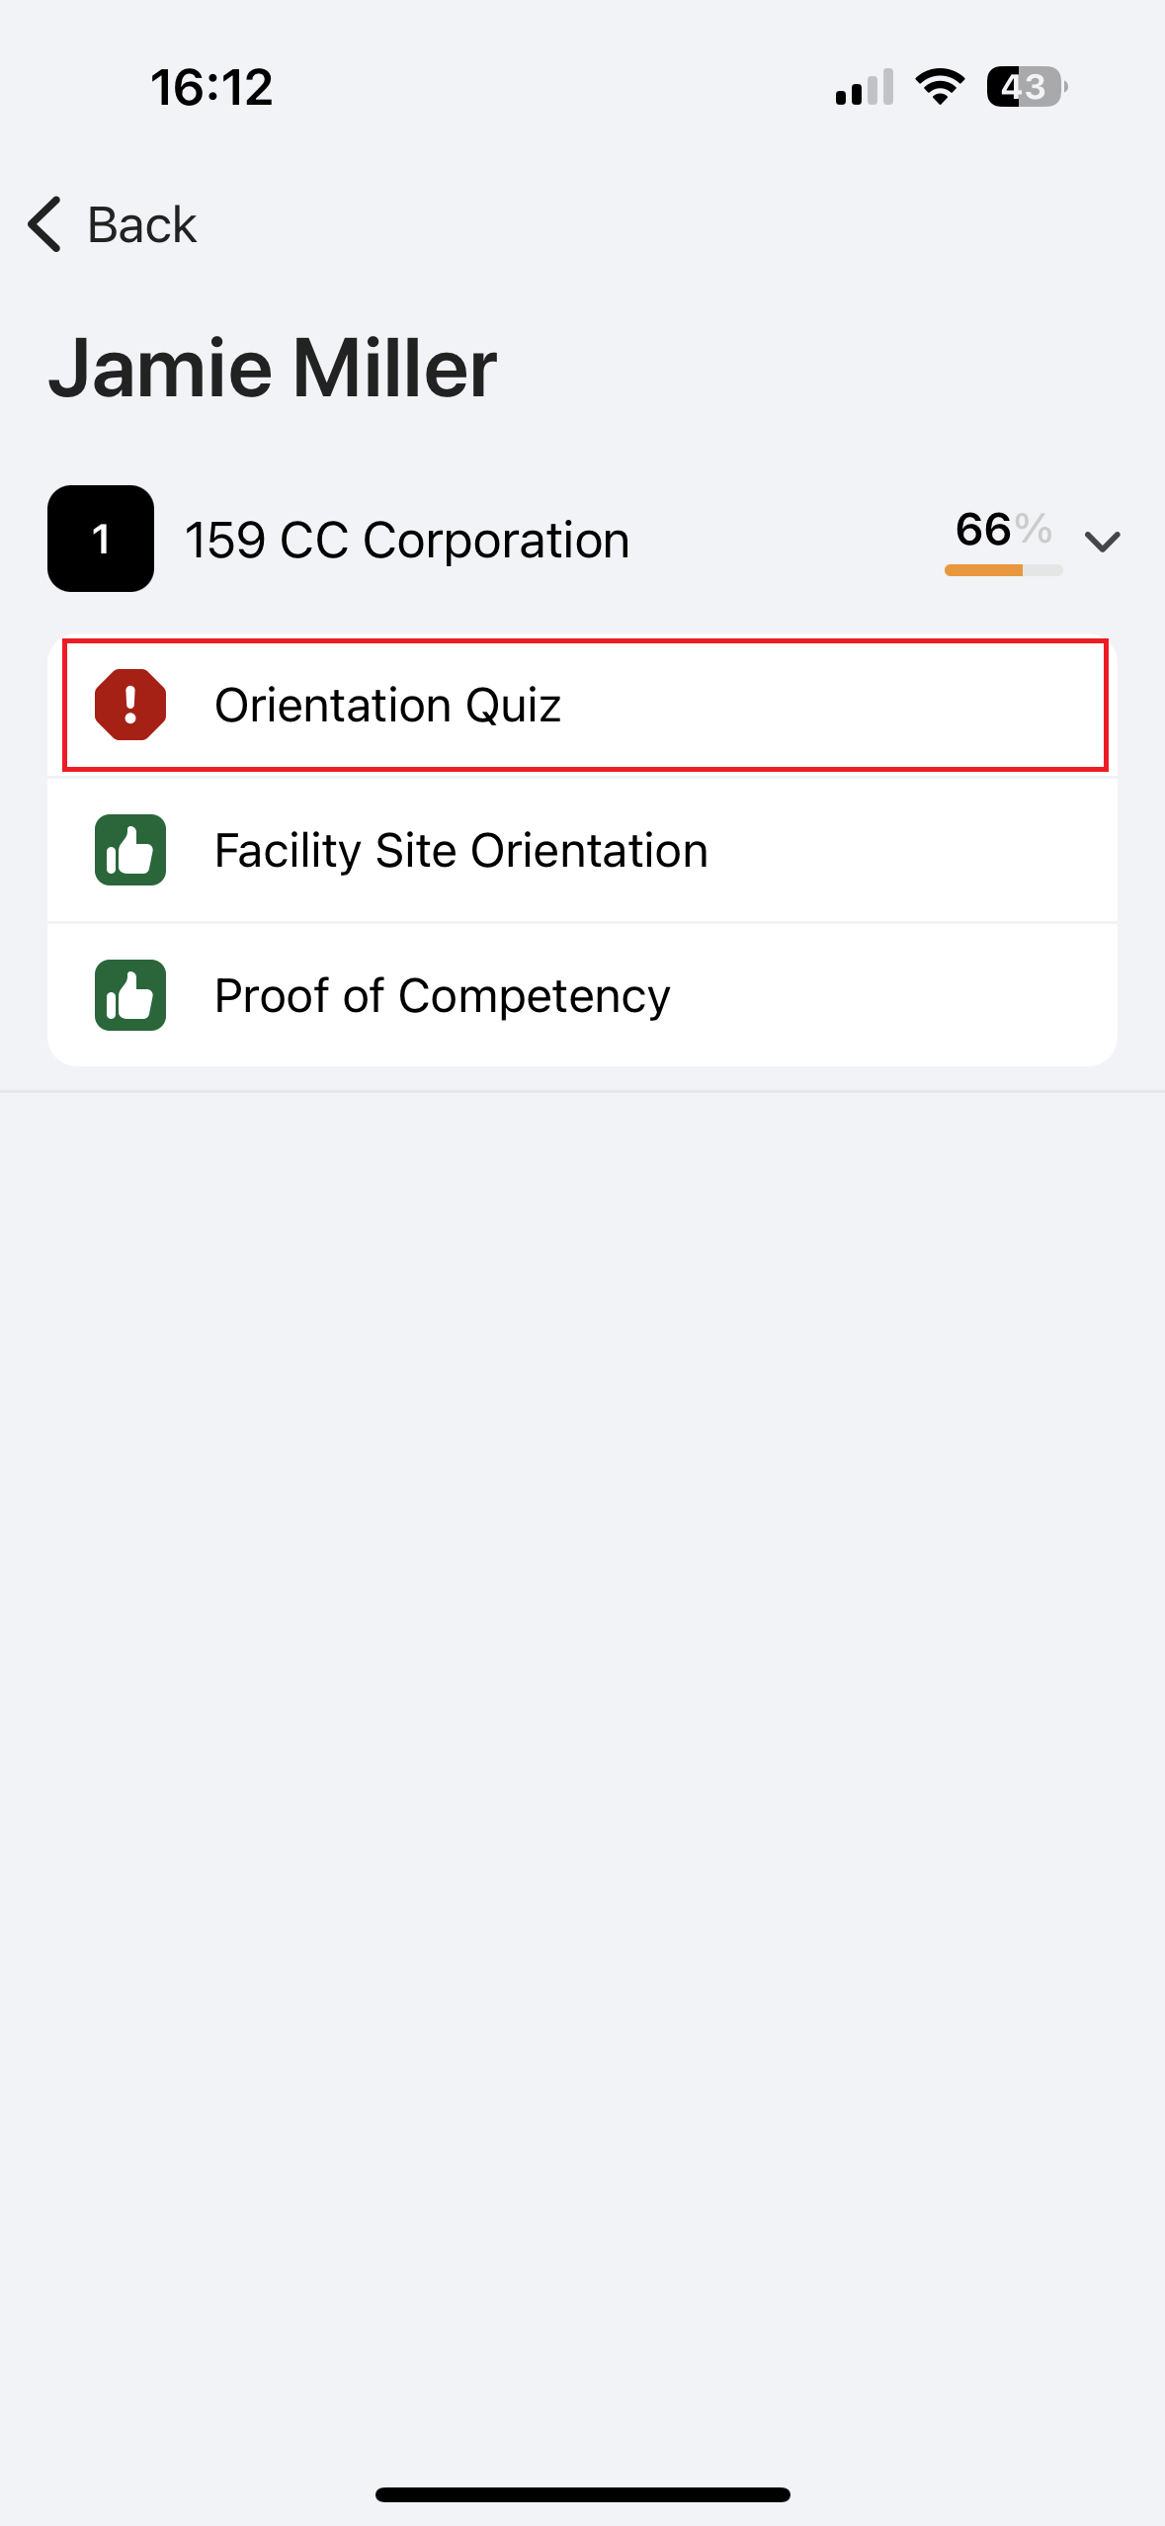Tap the battery indicator showing 43
Viewport: 1165px width, 2526px height.
1026,87
